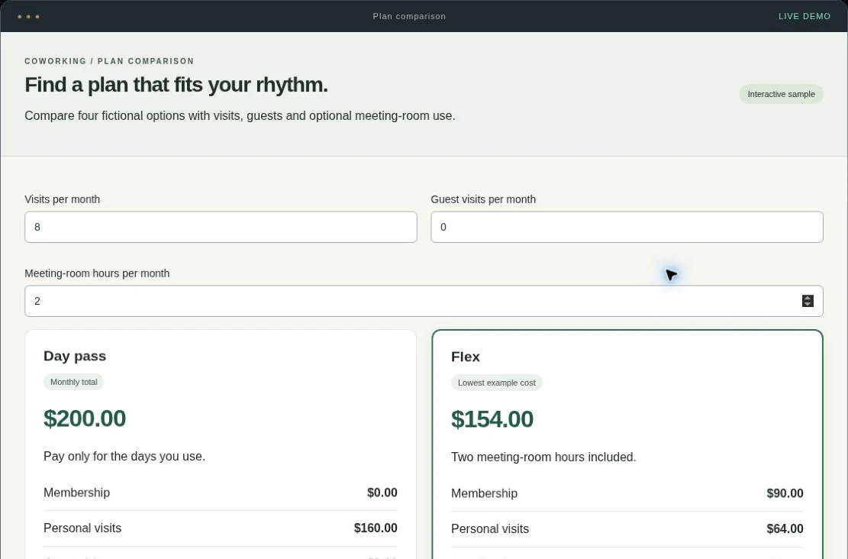Click the $90.00 Membership value
Screen dimensions: 848x559
[785, 493]
